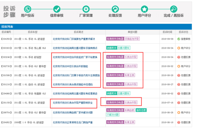
Task: Open complaint 北京现代悦动中控台开胶起皮厂家不给更换
Action: point(75,57)
